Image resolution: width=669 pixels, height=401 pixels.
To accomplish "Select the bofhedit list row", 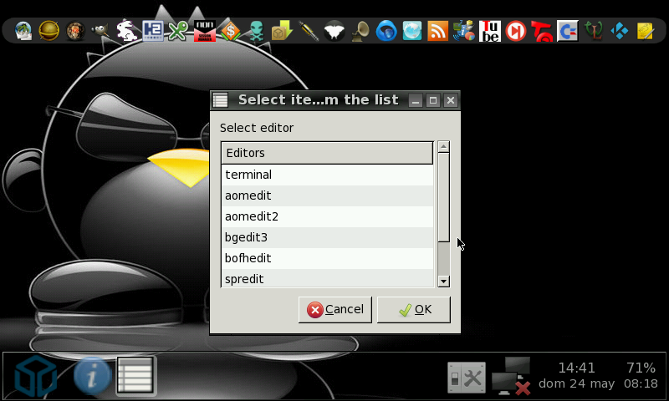I will [327, 258].
